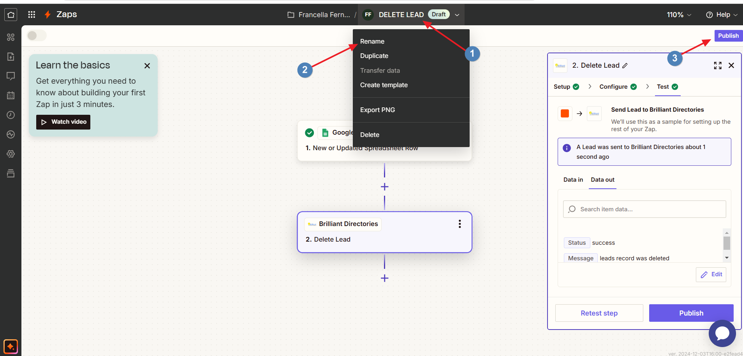This screenshot has height=356, width=743.
Task: Open the apps grid launcher
Action: [32, 15]
